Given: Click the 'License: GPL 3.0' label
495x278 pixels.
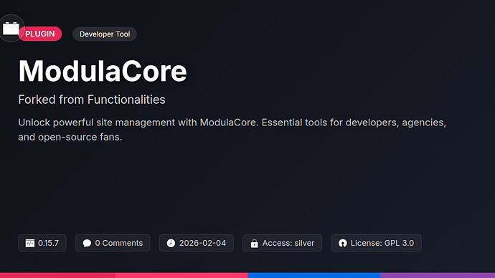Looking at the screenshot, I should point(382,243).
